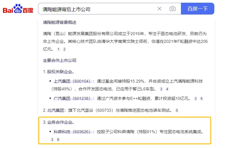Image resolution: width=231 pixels, height=148 pixels.
Task: Open citation 3 under 科森科技 entry
Action: coord(52,140)
